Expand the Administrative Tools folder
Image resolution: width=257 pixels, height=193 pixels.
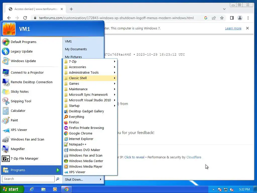click(90, 73)
